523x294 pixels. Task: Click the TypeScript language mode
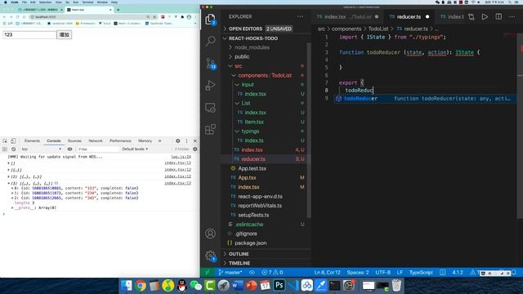coord(421,272)
